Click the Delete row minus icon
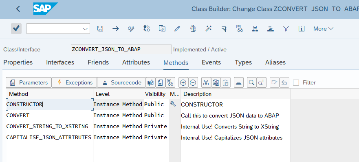This screenshot has width=359, height=162. tap(193, 82)
